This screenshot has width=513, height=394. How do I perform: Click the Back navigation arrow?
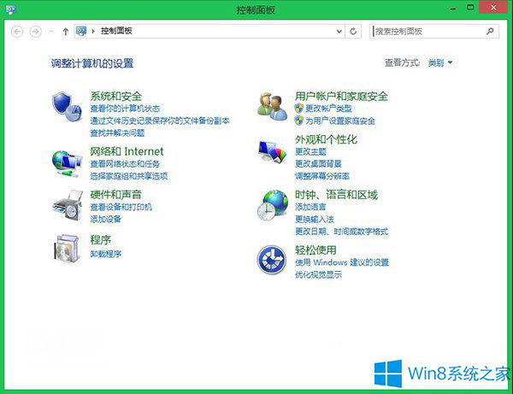(x=17, y=32)
